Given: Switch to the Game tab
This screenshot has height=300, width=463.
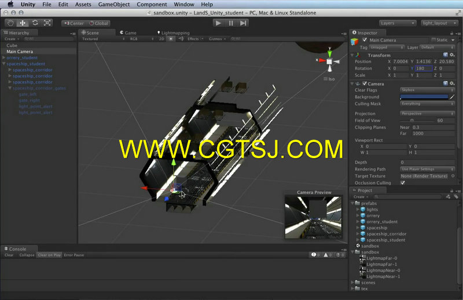Looking at the screenshot, I should (x=128, y=33).
